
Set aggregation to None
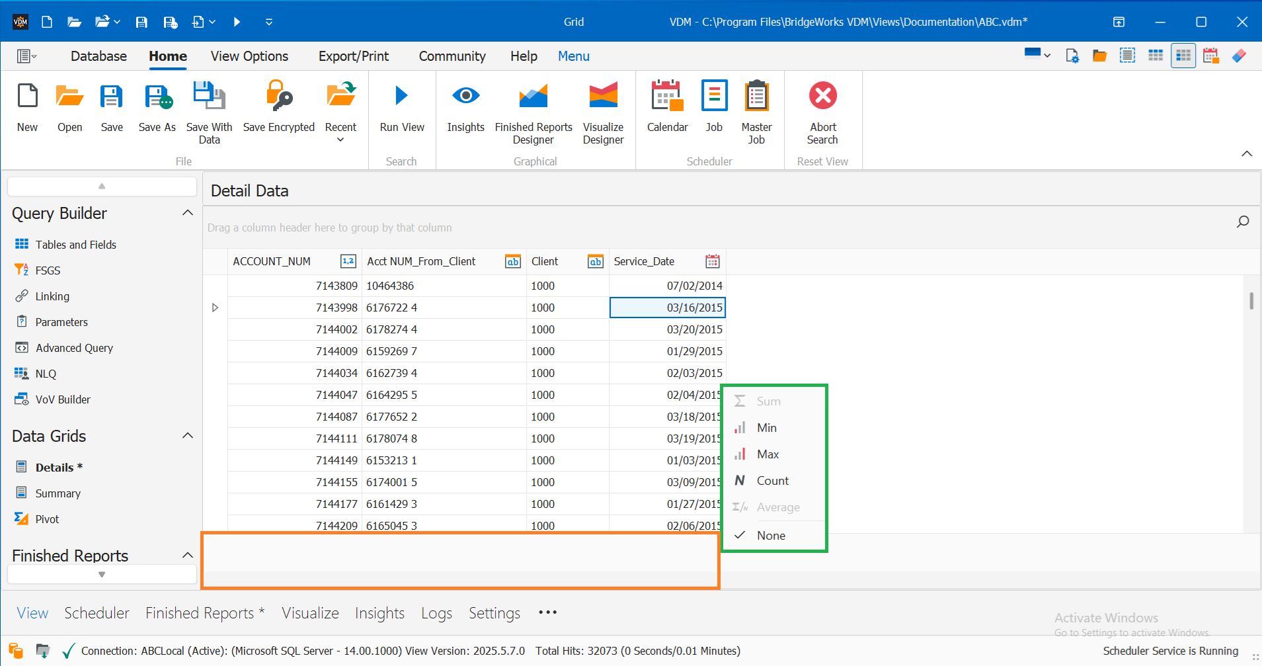click(x=771, y=535)
